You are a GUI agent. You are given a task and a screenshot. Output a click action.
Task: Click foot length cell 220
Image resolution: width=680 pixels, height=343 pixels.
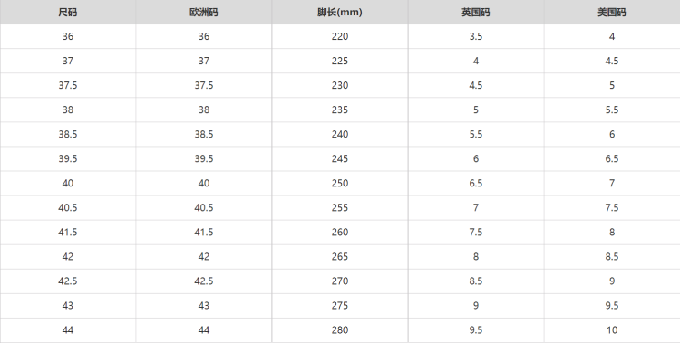click(x=340, y=36)
